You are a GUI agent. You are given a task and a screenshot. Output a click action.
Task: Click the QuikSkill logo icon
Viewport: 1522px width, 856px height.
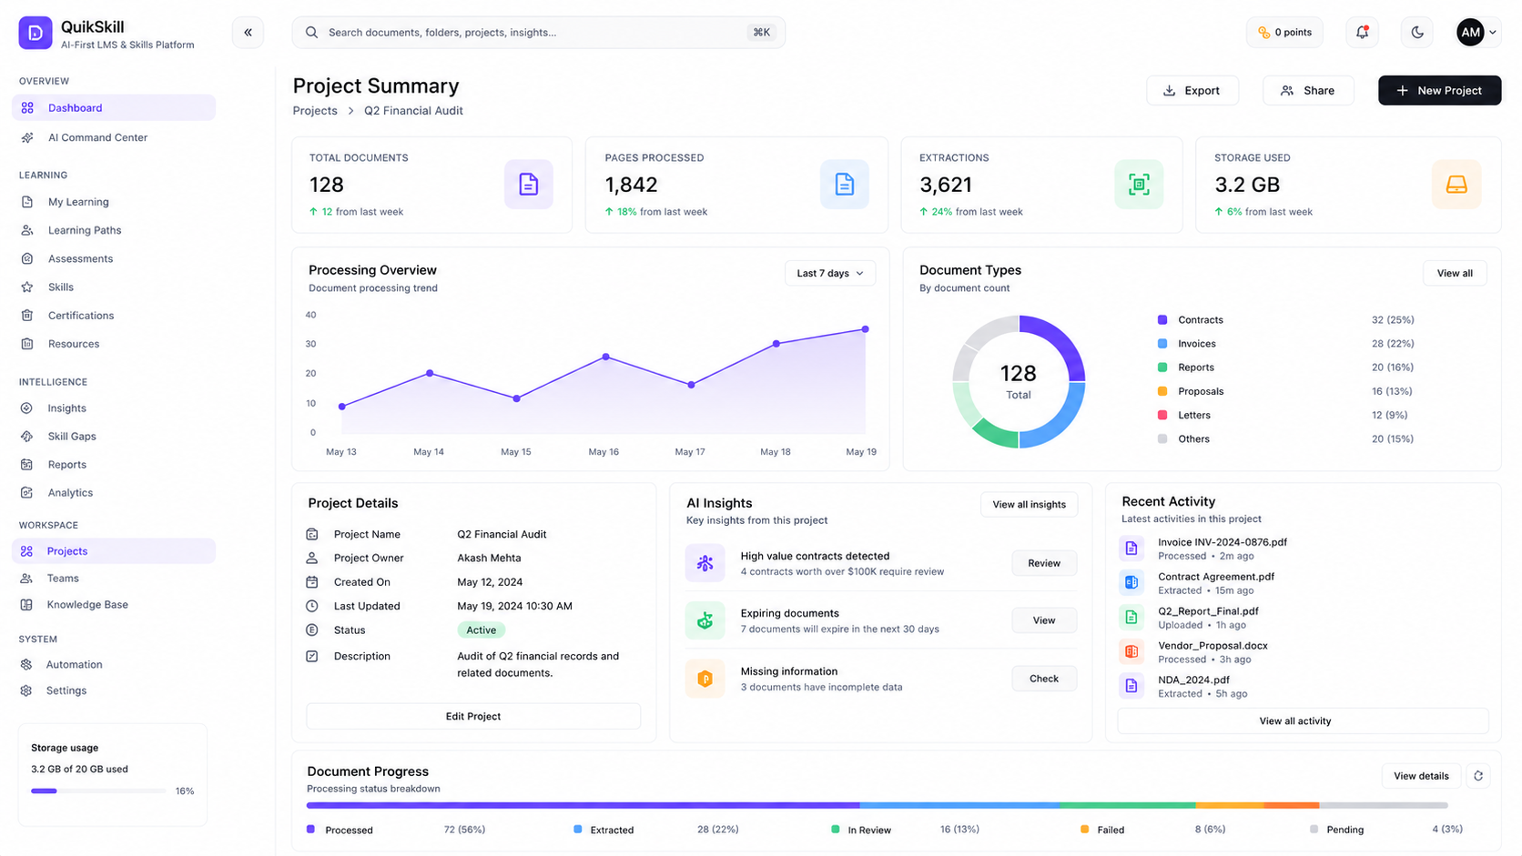click(x=36, y=33)
